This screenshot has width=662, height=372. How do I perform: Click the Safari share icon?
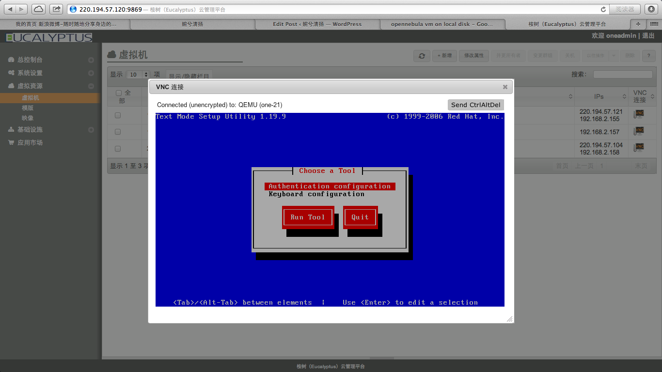[56, 9]
